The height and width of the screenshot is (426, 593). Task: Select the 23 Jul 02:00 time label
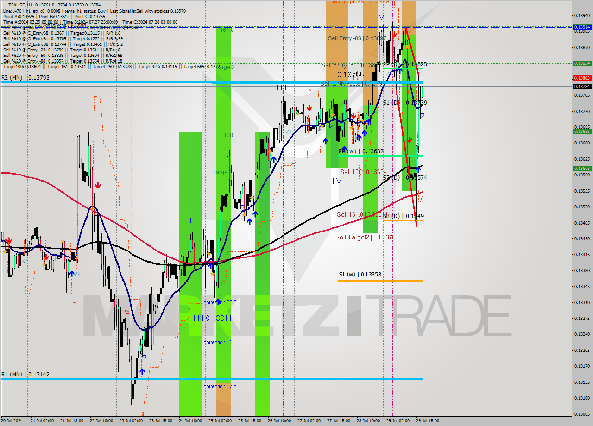pyautogui.click(x=130, y=421)
